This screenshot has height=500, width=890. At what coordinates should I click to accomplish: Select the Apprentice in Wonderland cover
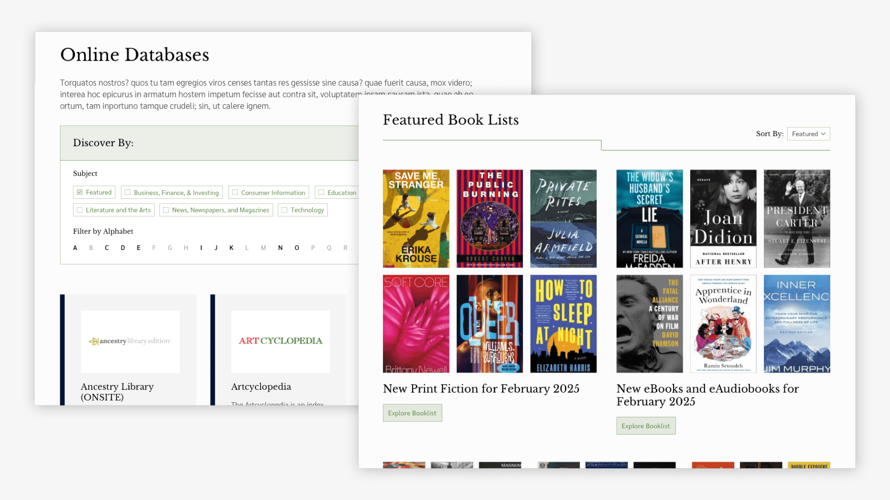point(723,324)
